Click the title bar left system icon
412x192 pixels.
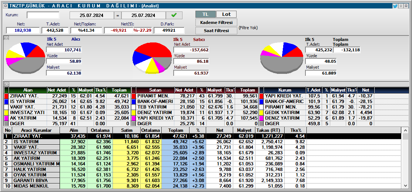click(x=6, y=6)
